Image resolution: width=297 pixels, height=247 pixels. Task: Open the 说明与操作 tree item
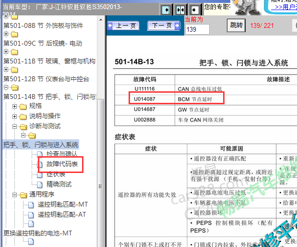click(45, 116)
